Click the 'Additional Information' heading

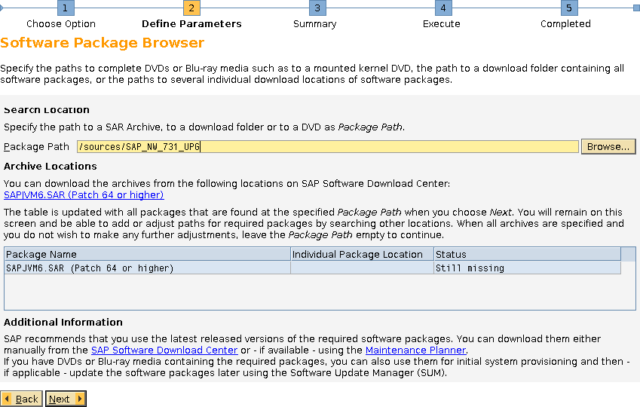coord(63,322)
